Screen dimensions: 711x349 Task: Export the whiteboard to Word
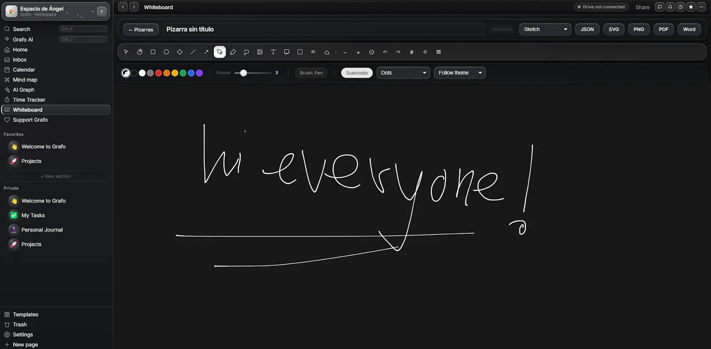689,29
